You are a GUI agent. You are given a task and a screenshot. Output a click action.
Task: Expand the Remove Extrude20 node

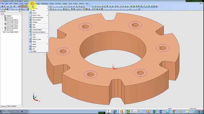pyautogui.click(x=2, y=24)
